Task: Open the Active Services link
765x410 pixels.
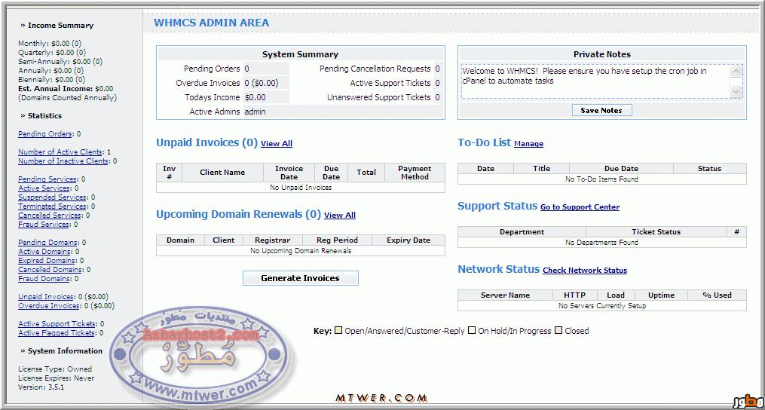Action: point(44,188)
